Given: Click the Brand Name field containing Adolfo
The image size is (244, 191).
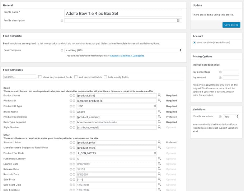Looking at the screenshot, I should [116, 112].
